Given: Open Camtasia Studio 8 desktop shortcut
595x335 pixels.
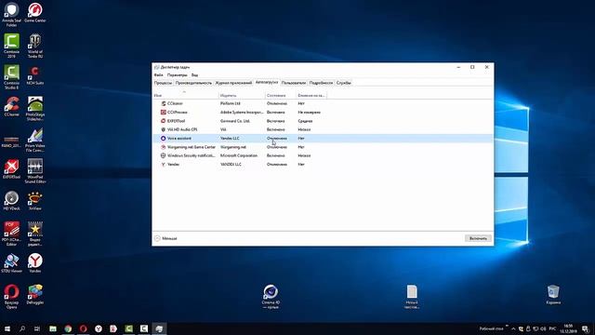Looking at the screenshot, I should point(11,77).
